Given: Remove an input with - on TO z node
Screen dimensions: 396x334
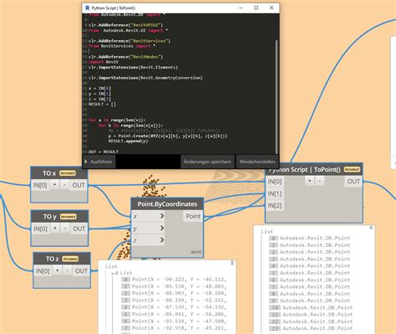Looking at the screenshot, I should (x=68, y=270).
